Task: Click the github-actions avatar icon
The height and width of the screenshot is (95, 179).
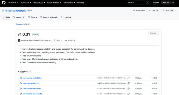Action: (19, 40)
